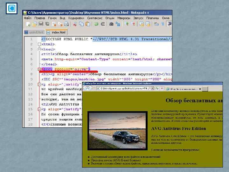Switch to the urok4.html tab
The height and width of the screenshot is (172, 229).
[x=34, y=32]
